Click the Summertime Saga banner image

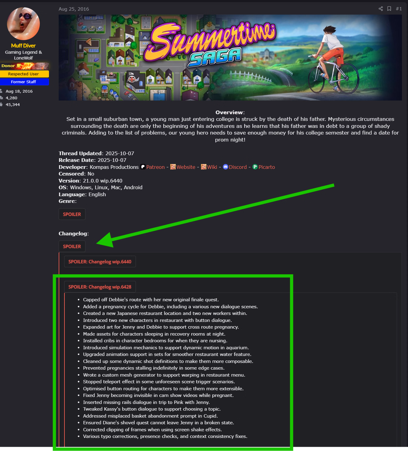[x=230, y=57]
